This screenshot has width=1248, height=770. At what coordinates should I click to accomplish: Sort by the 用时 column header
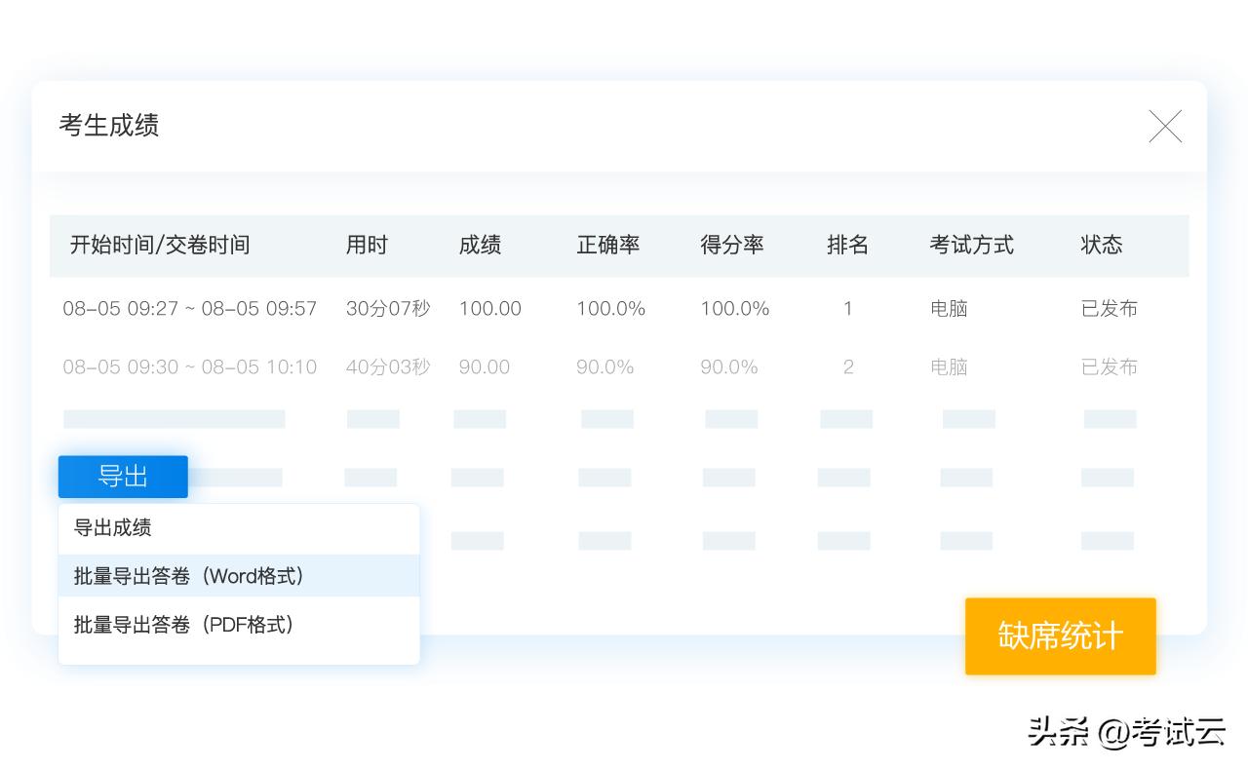pos(367,246)
